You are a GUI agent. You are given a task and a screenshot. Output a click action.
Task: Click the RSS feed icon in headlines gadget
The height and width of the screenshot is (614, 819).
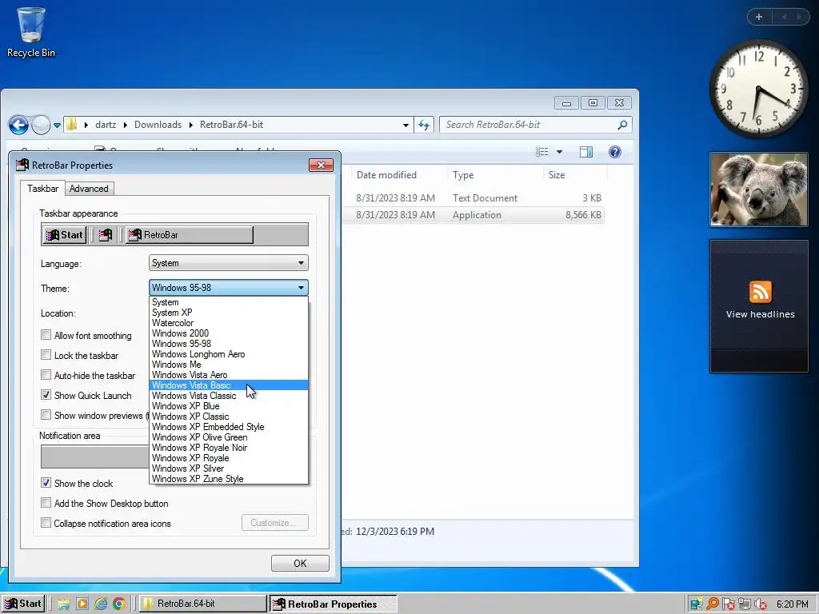click(x=760, y=292)
